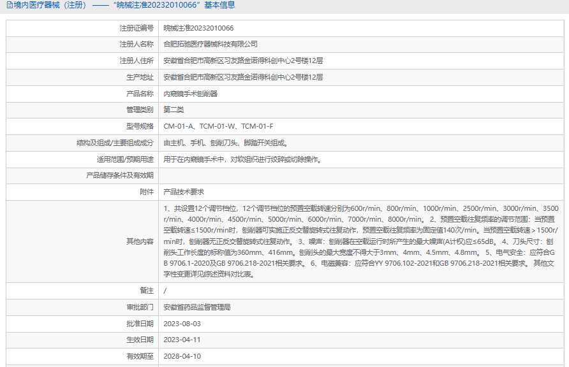Select the 适用范围/预期用途 label

pos(125,159)
